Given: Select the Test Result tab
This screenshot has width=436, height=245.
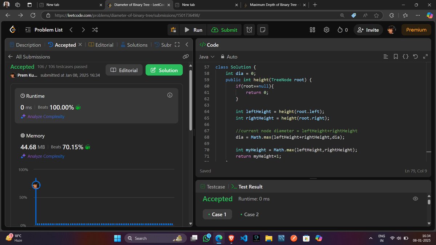Looking at the screenshot, I should tap(247, 187).
